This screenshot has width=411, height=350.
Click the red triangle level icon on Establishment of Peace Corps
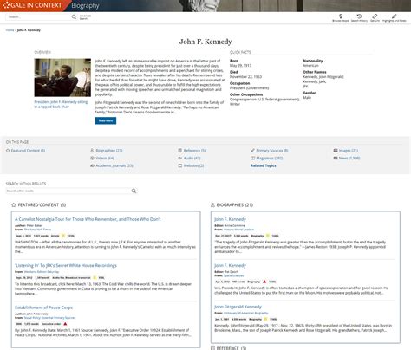coord(65,324)
